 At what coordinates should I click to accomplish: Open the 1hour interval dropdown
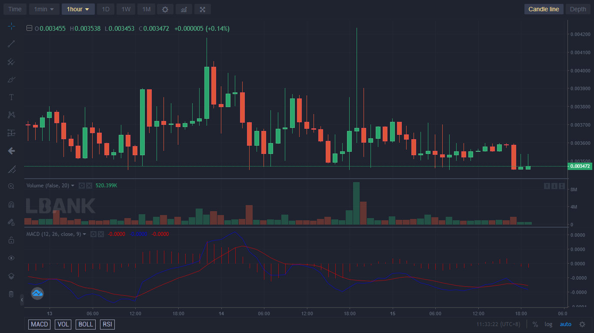pyautogui.click(x=78, y=9)
